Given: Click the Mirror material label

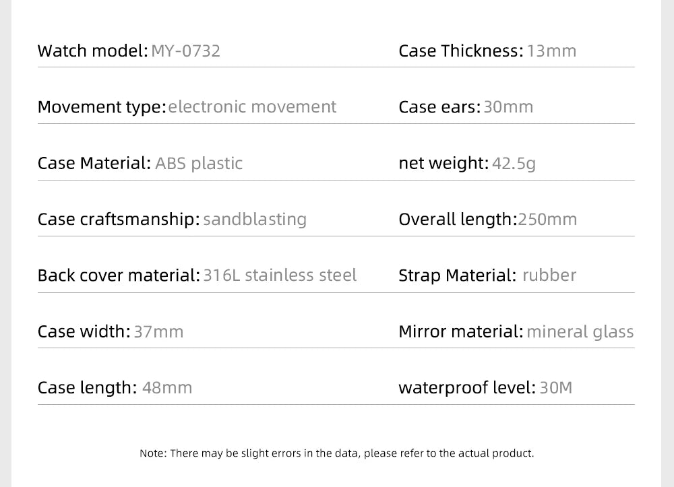Looking at the screenshot, I should pos(460,332).
